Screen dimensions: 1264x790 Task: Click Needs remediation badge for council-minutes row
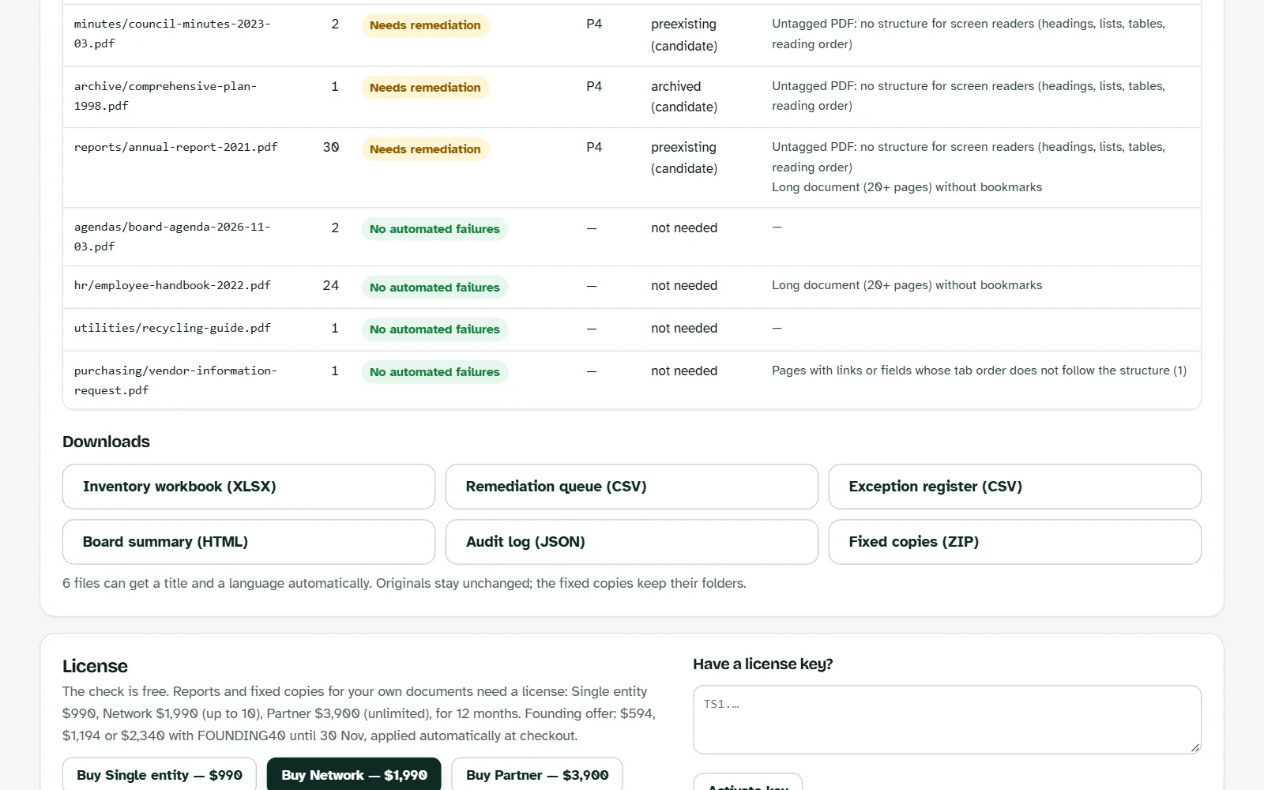(425, 25)
